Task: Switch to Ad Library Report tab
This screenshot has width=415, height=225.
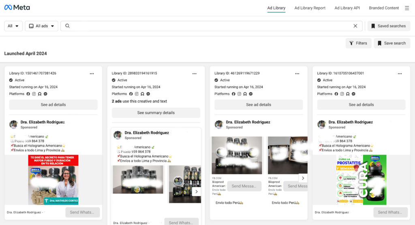Action: [310, 8]
